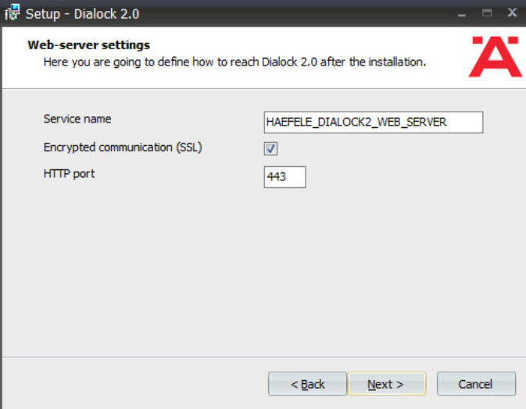Click the Service name label
The image size is (526, 409).
(77, 119)
